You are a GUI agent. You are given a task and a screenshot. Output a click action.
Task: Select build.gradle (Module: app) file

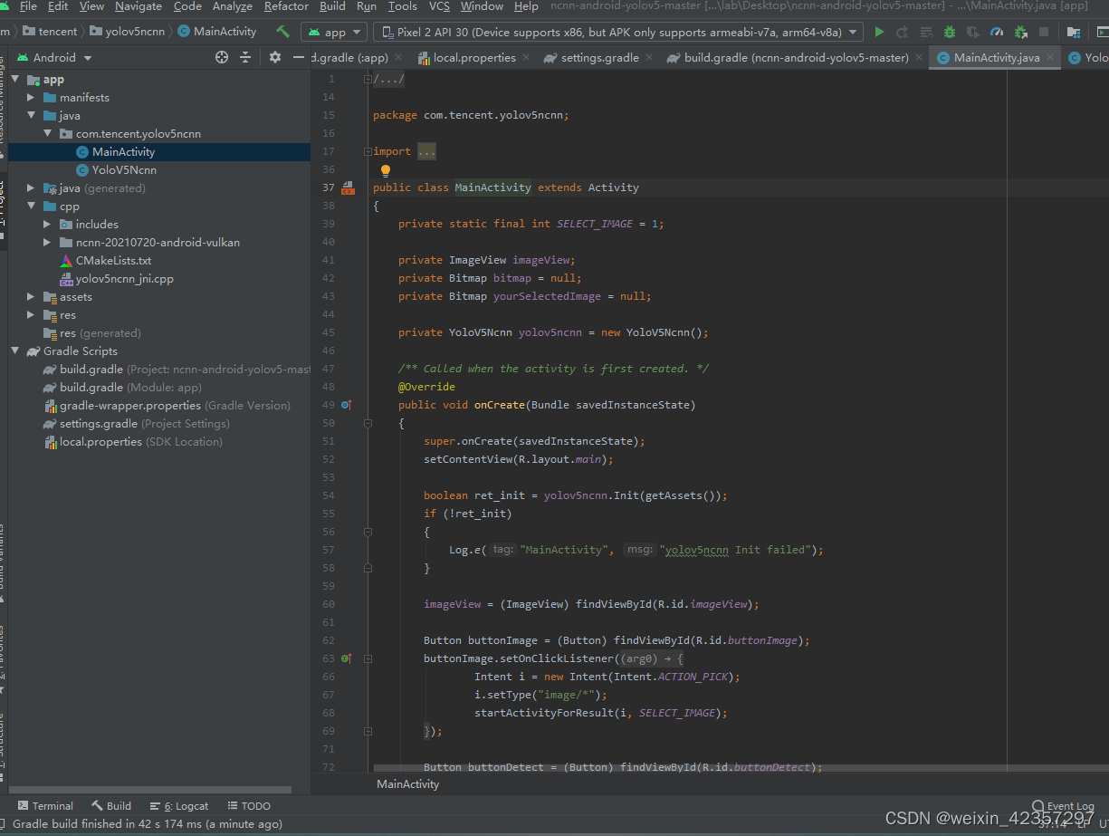point(122,388)
